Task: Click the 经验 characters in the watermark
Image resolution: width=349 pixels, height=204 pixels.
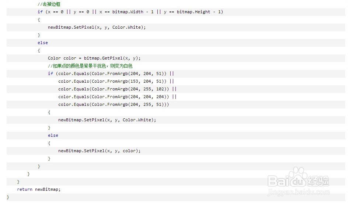Action: (318, 181)
